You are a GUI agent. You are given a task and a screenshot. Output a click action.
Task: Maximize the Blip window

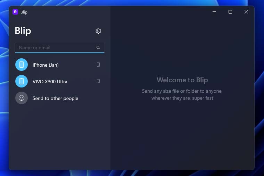[230, 12]
